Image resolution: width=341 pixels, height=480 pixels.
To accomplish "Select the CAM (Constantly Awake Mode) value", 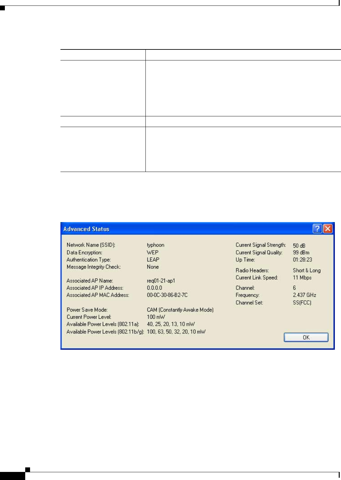I will coord(180,310).
